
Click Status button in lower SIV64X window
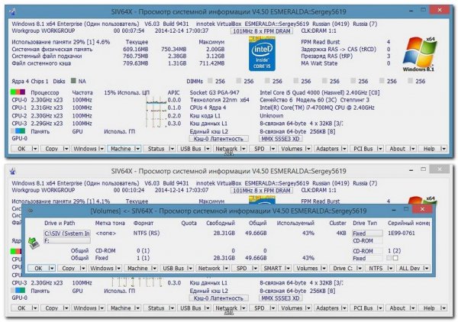pyautogui.click(x=156, y=308)
